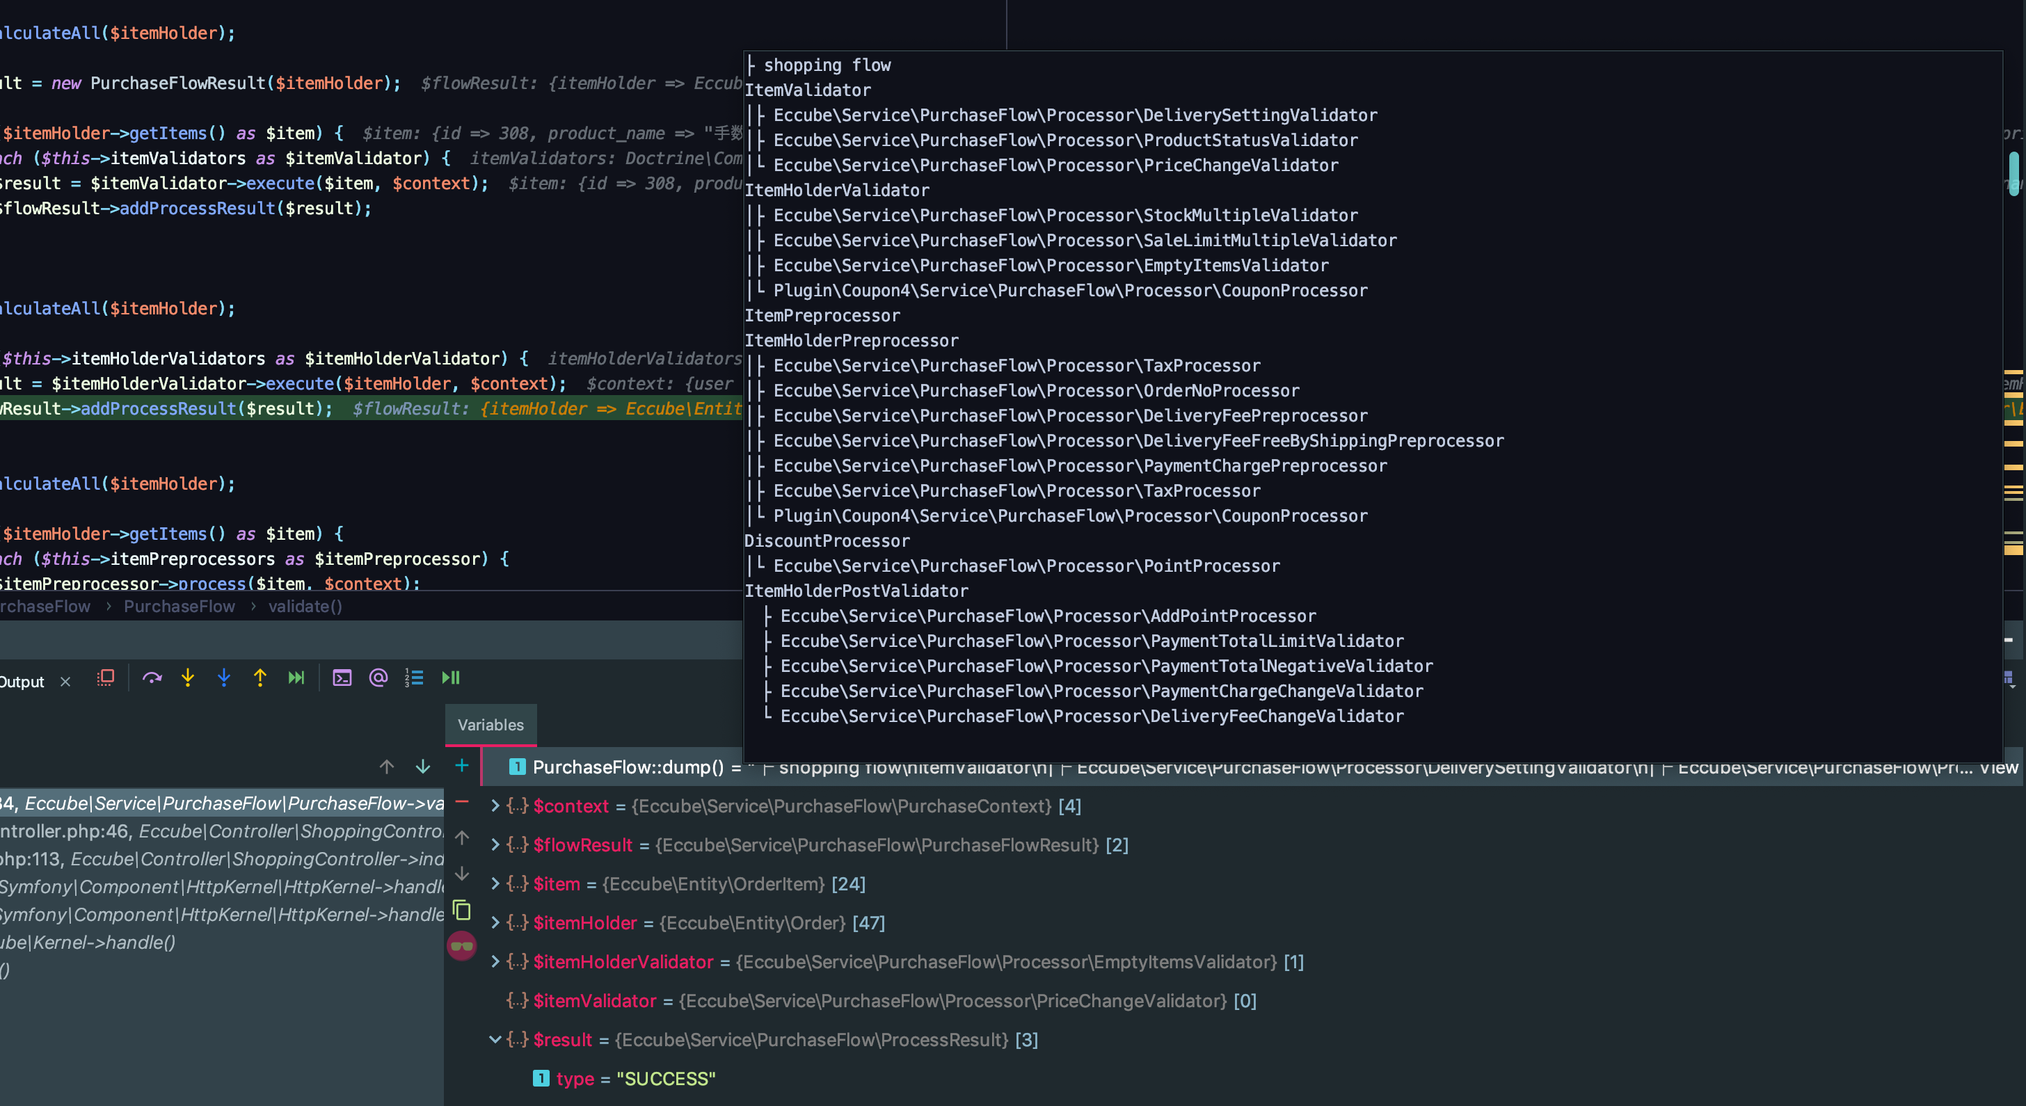Viewport: 2026px width, 1106px height.
Task: Click validate() in the breadcrumb bar
Action: click(305, 606)
